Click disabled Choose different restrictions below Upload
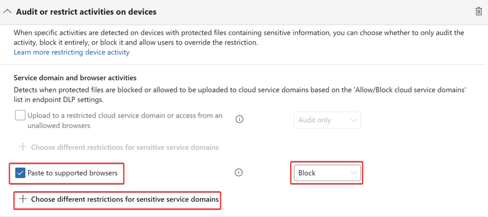 (x=125, y=147)
